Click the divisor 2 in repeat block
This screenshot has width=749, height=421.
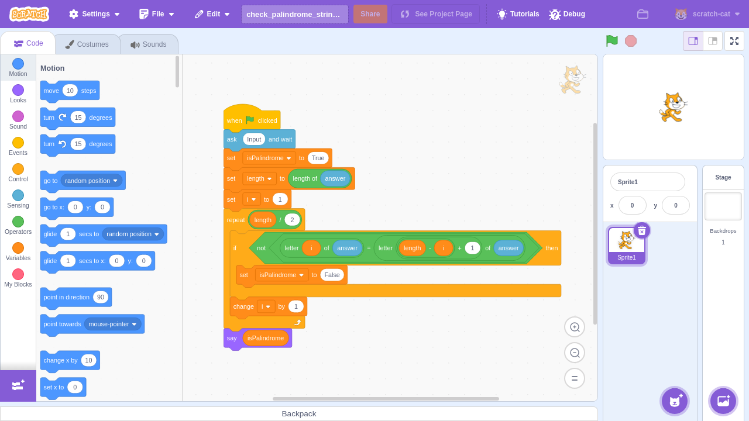click(x=293, y=220)
